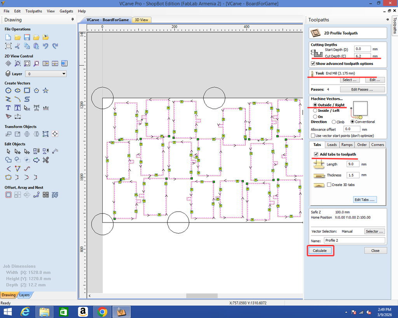Click the horizontal scrollbar thumb under drawing
Image resolution: width=398 pixels, height=318 pixels.
click(202, 296)
